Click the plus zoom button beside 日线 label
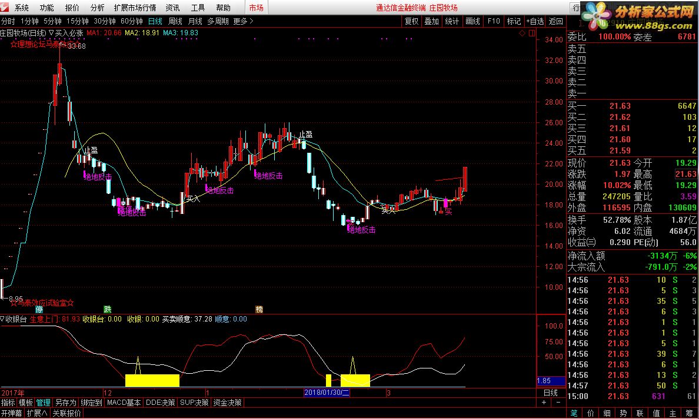Image resolution: width=699 pixels, height=419 pixels. (x=544, y=402)
